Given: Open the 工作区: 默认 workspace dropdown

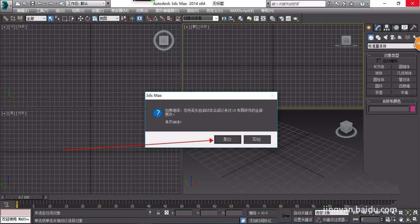Looking at the screenshot, I should pos(86,4).
